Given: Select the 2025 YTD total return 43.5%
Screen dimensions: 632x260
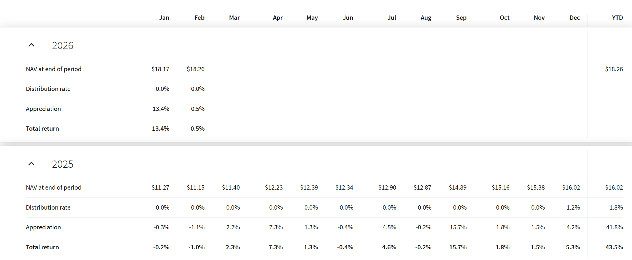Looking at the screenshot, I should (614, 247).
